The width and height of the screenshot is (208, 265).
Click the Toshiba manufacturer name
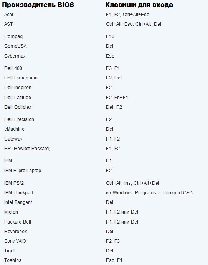(x=13, y=260)
